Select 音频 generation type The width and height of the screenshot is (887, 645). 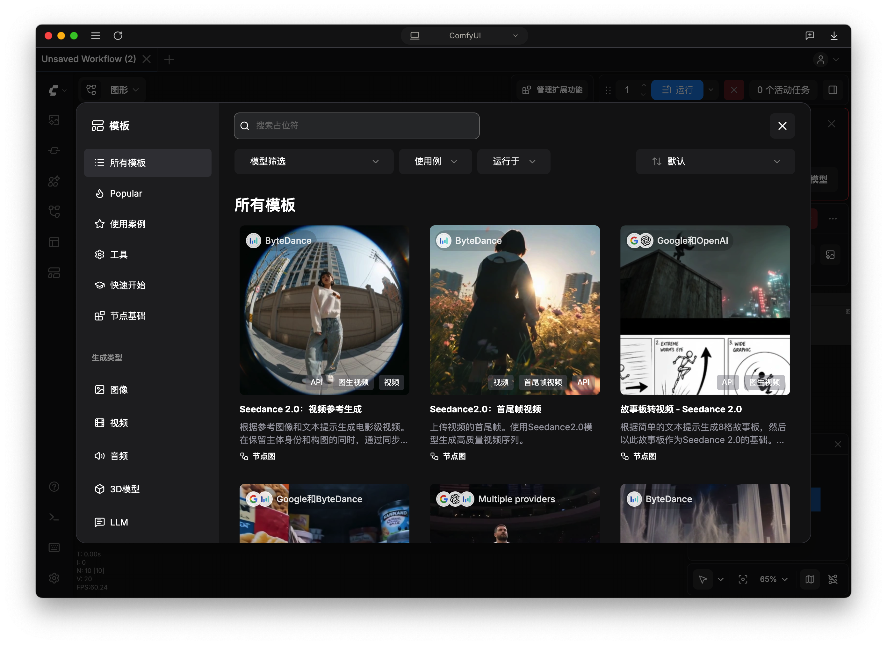tap(148, 456)
